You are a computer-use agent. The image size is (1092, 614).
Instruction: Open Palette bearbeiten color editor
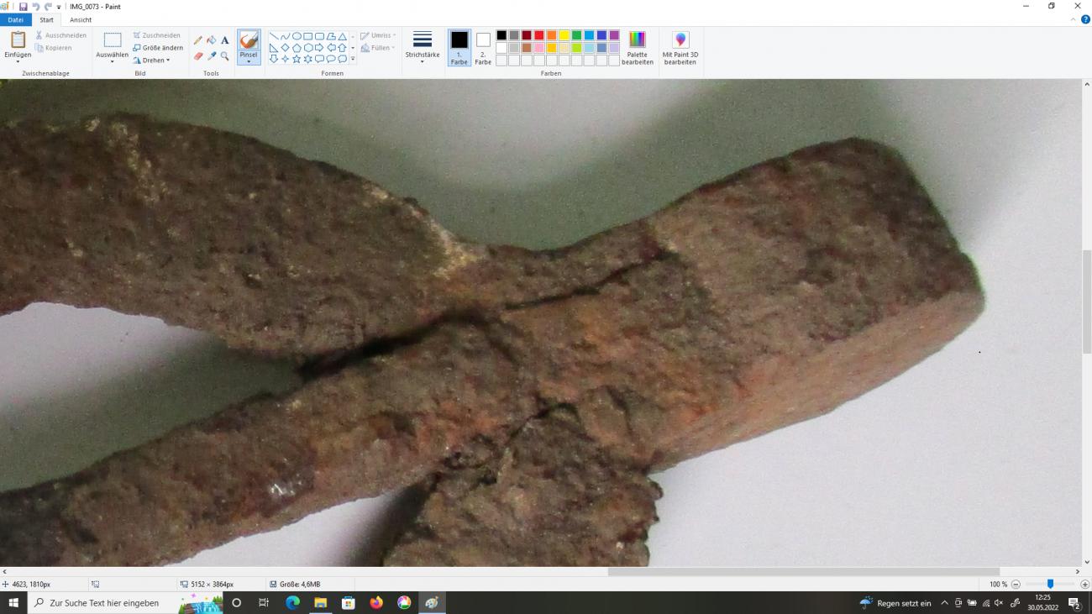pos(638,49)
